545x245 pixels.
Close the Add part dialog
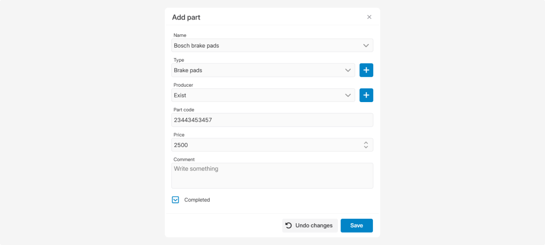(369, 17)
